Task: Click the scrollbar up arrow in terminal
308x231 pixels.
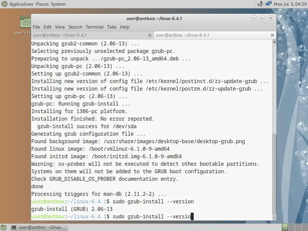Action: coord(274,42)
